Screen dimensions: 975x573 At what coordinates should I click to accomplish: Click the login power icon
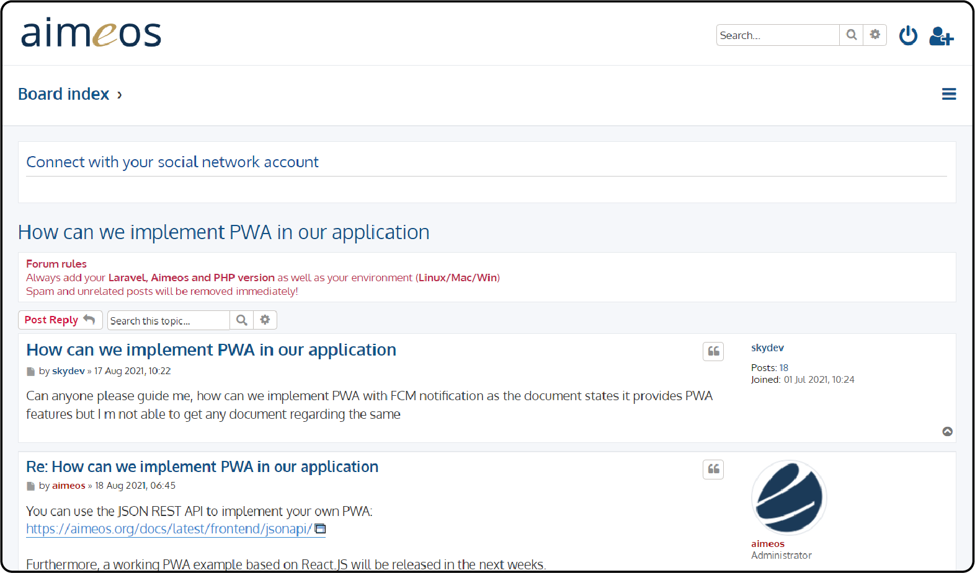point(908,35)
